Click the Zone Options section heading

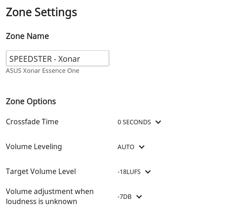pos(31,102)
